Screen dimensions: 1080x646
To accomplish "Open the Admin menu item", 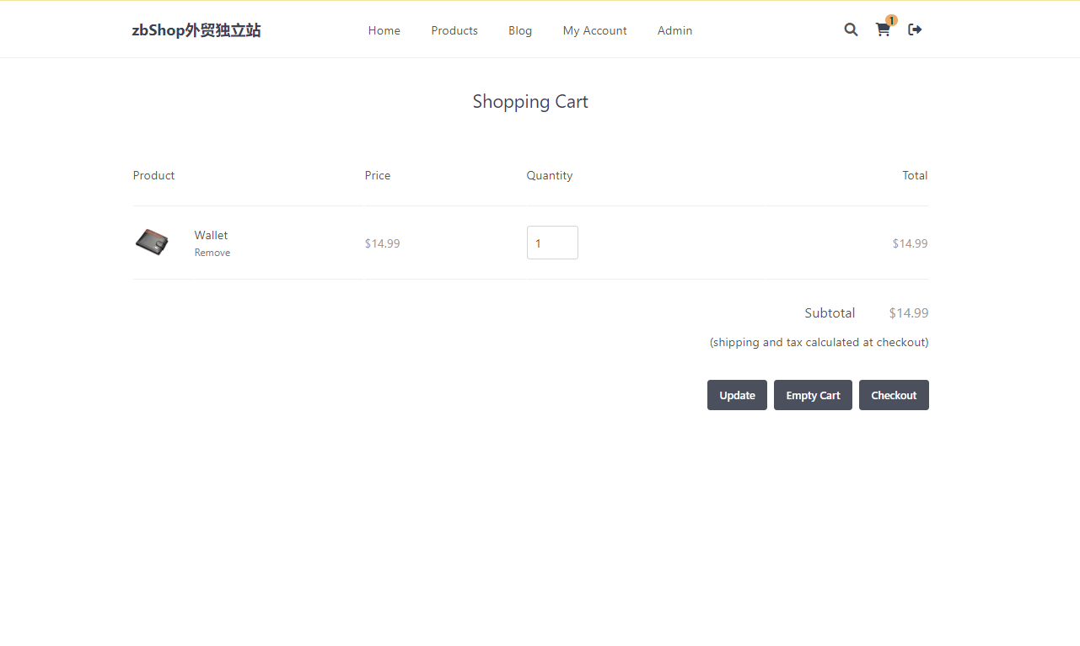I will click(675, 30).
